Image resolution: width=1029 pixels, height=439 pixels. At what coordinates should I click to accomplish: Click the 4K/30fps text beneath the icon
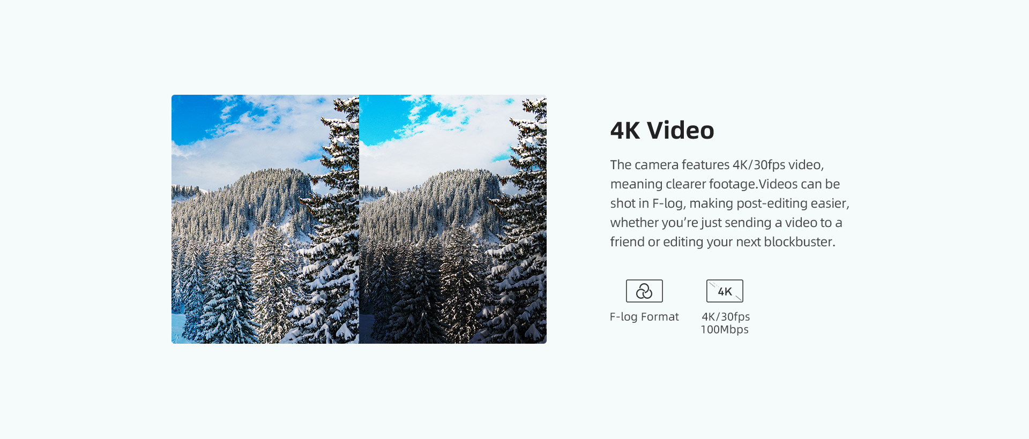tap(726, 317)
